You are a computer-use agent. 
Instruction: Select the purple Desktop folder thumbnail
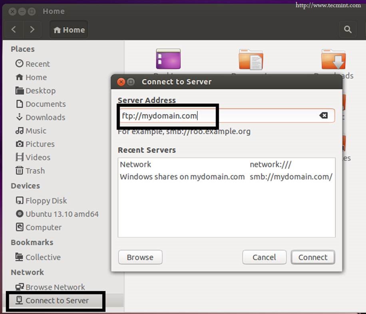pos(168,59)
